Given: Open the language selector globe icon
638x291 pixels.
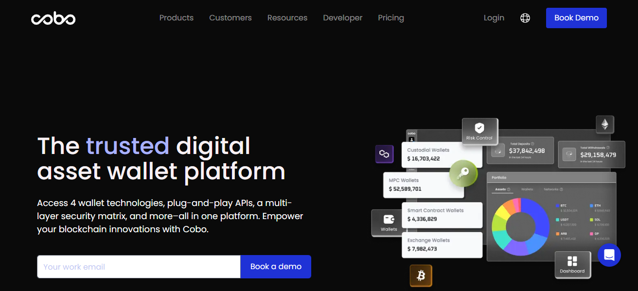Looking at the screenshot, I should pyautogui.click(x=525, y=18).
